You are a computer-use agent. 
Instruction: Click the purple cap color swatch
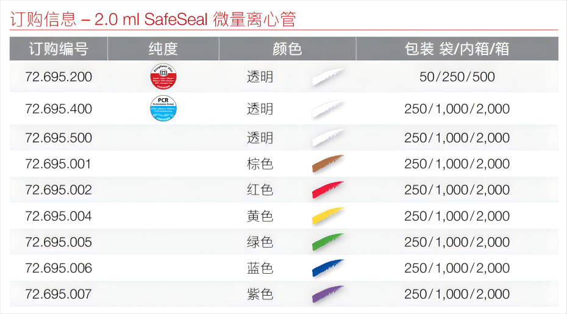pyautogui.click(x=327, y=294)
